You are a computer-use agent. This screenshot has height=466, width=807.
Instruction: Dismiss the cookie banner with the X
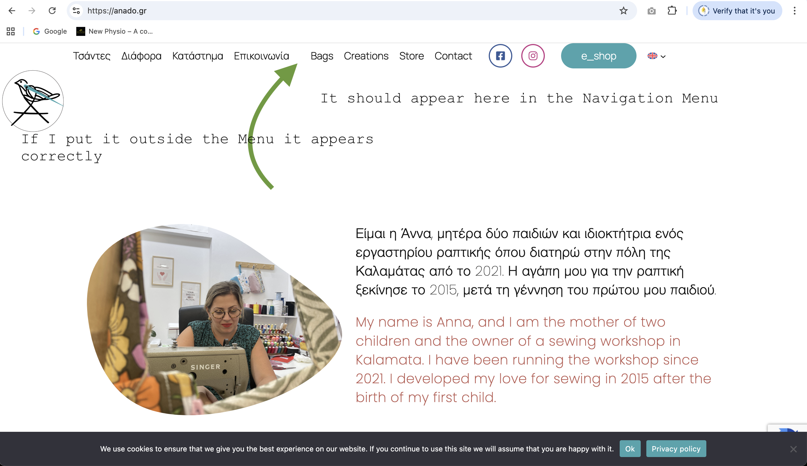point(793,449)
